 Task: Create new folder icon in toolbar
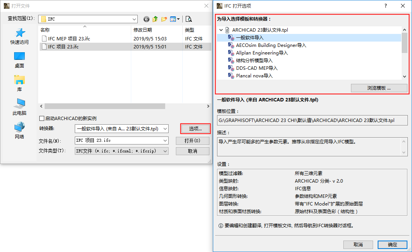tap(164, 19)
